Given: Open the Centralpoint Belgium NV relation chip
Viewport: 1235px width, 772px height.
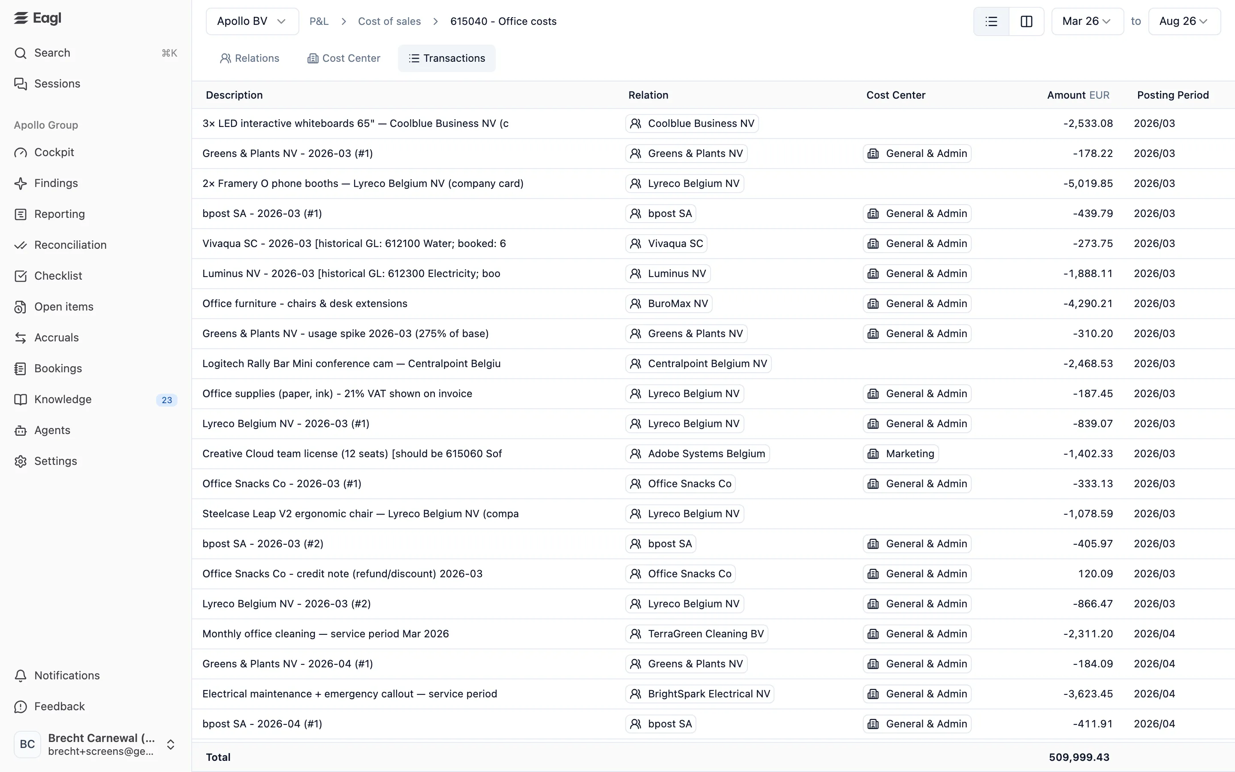Looking at the screenshot, I should point(698,364).
